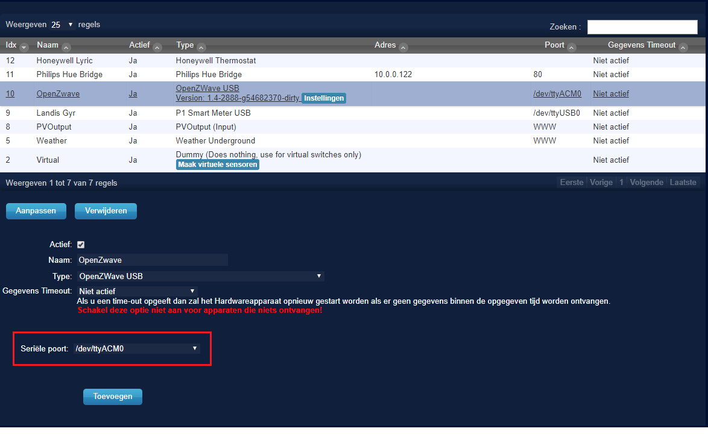The width and height of the screenshot is (708, 443).
Task: Open the Seriële poort dropdown
Action: (137, 348)
